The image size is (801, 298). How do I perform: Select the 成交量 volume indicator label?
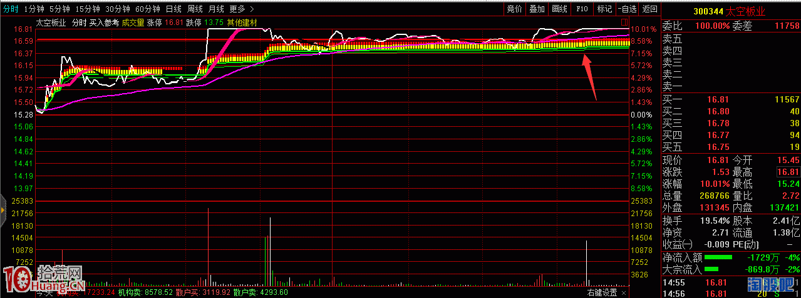coord(133,22)
